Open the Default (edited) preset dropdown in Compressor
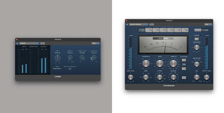This screenshot has height=113, width=224. pyautogui.click(x=139, y=24)
